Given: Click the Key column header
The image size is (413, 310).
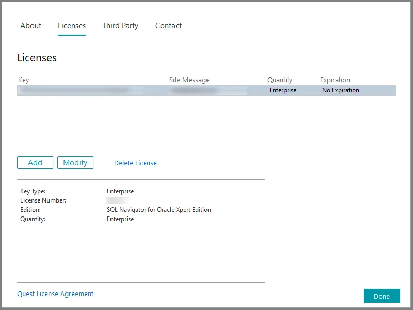Looking at the screenshot, I should pyautogui.click(x=23, y=80).
